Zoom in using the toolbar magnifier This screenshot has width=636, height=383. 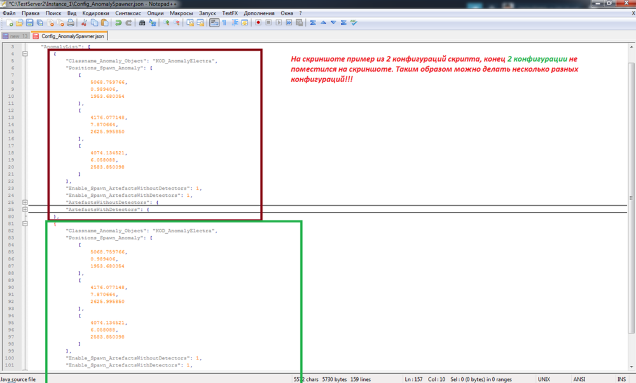coord(166,23)
